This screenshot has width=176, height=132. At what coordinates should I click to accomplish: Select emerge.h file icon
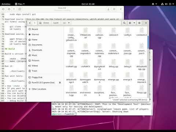[128, 75]
